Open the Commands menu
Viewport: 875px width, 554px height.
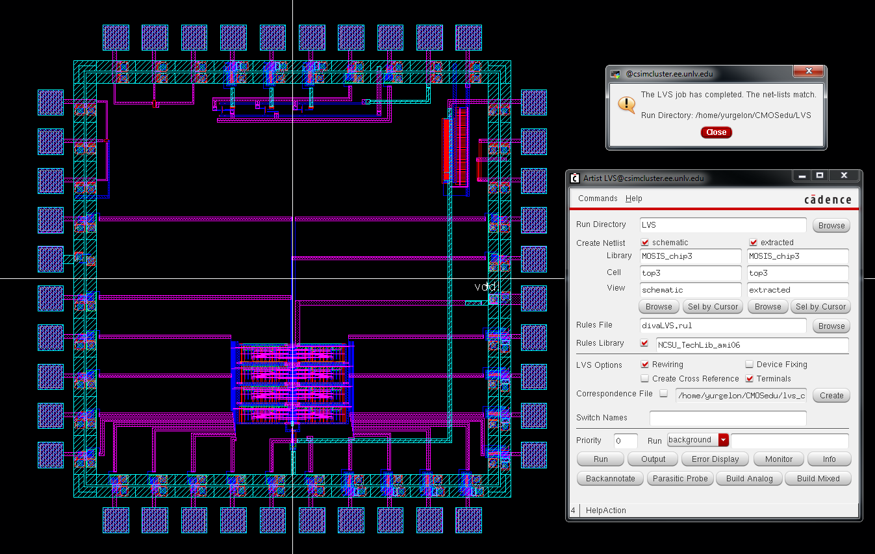coord(598,199)
